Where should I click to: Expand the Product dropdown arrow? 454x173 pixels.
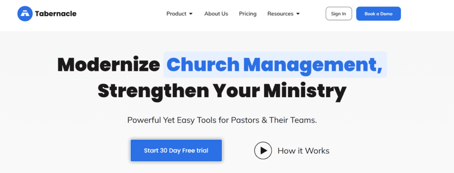point(191,14)
